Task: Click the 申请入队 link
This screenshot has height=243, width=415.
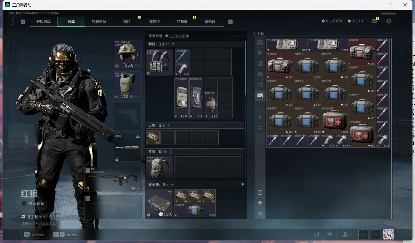Action: coord(50,223)
